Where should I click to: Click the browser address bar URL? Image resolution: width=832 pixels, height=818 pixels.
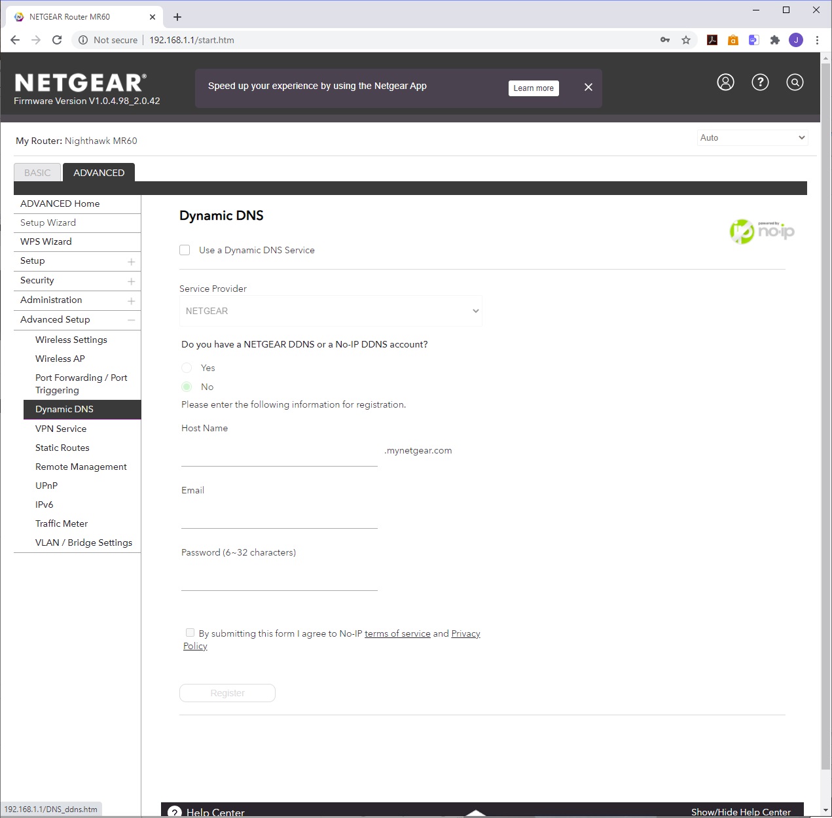(192, 40)
